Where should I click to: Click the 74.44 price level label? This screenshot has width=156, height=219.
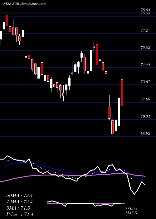(145, 65)
